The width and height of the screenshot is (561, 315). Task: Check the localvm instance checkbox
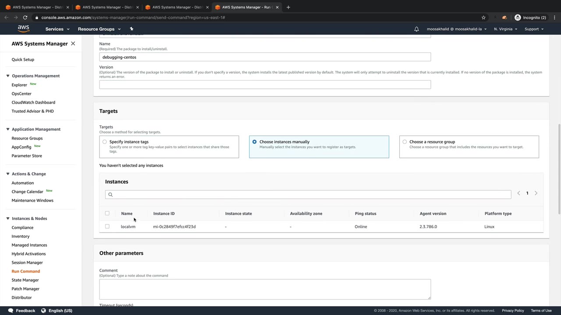[x=107, y=227]
